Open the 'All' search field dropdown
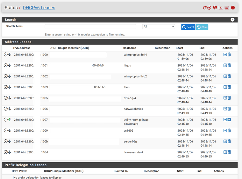 click(159, 27)
